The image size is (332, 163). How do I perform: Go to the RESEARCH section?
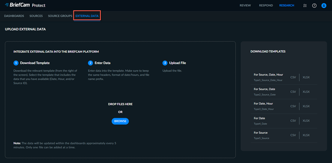pyautogui.click(x=287, y=5)
